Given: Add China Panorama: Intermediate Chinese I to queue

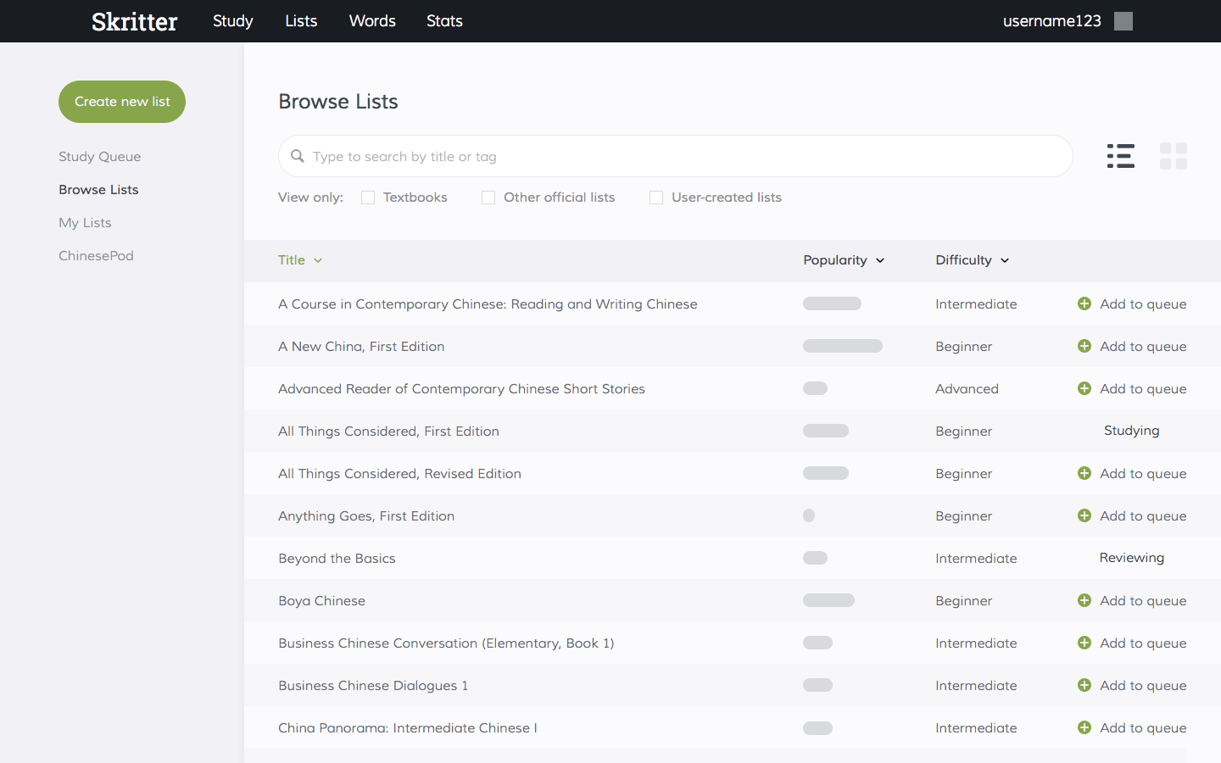Looking at the screenshot, I should pyautogui.click(x=1132, y=727).
